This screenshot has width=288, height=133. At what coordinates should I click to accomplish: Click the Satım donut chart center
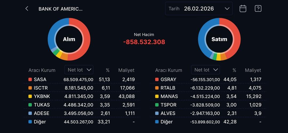(219, 39)
